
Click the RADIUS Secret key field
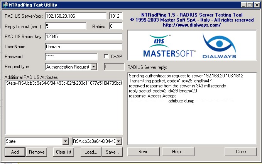point(83,36)
